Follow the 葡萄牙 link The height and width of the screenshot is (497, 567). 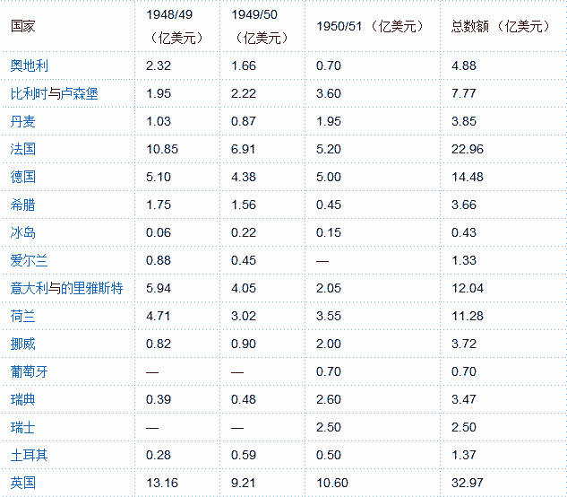[30, 371]
